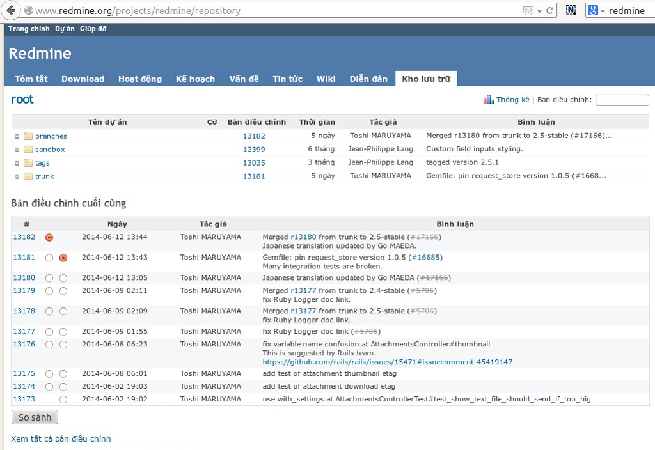Click the browser back arrow button

(x=11, y=10)
